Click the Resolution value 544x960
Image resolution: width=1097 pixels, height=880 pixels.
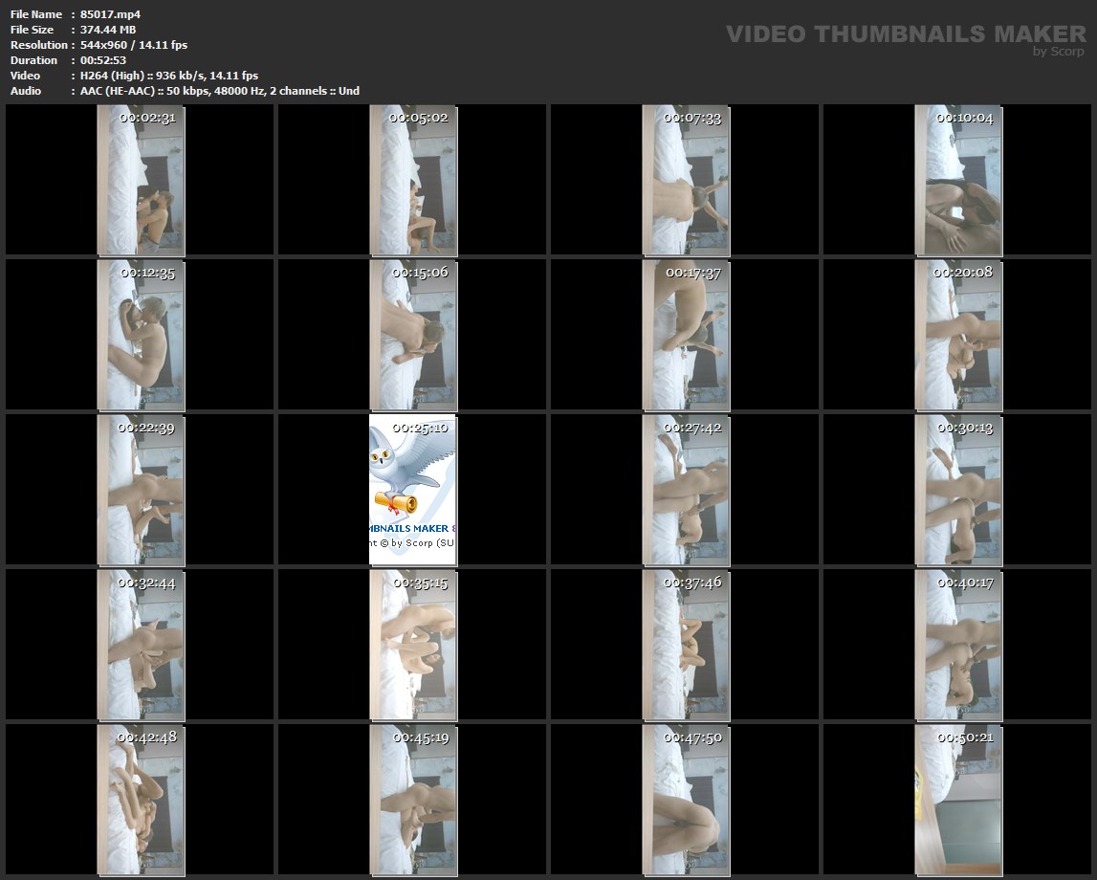coord(133,45)
